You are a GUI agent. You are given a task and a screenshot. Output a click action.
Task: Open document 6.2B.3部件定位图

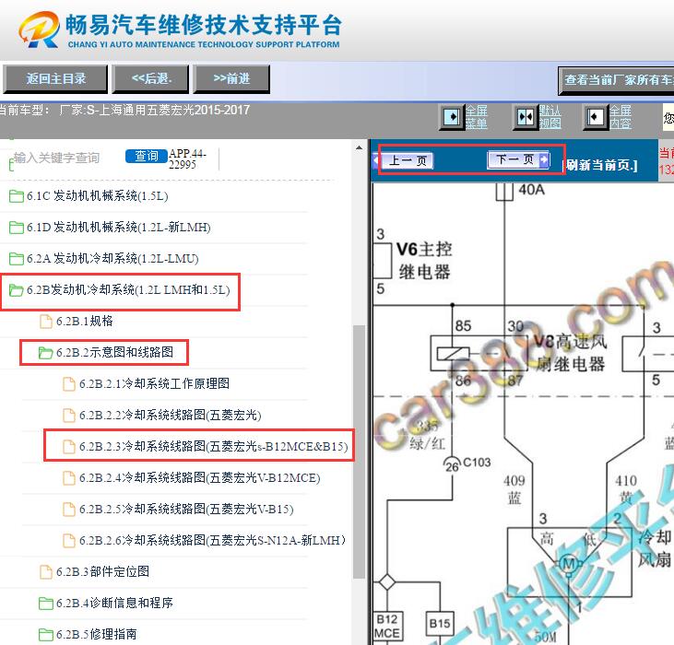pyautogui.click(x=102, y=571)
